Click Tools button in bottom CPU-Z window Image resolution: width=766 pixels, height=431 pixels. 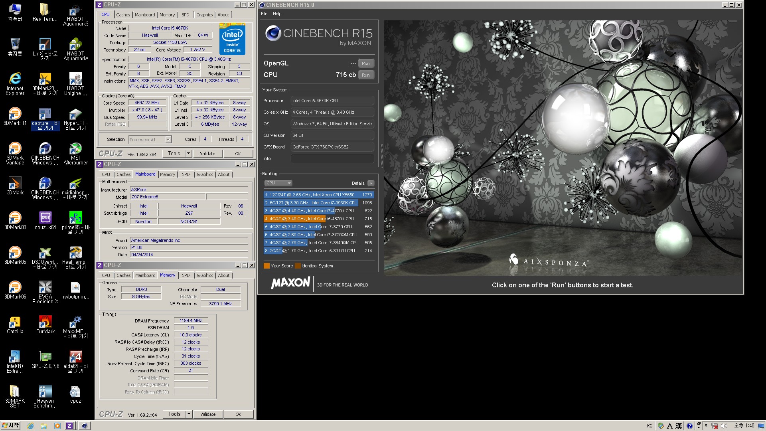click(174, 414)
